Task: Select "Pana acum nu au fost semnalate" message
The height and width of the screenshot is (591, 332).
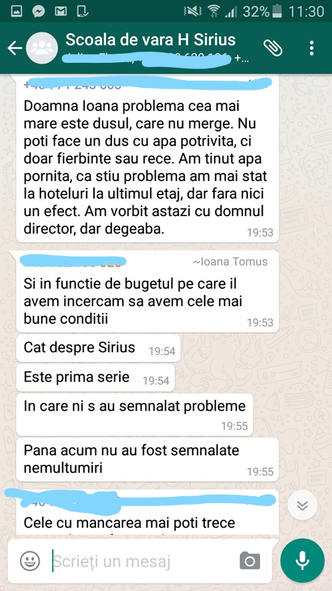Action: 148,459
